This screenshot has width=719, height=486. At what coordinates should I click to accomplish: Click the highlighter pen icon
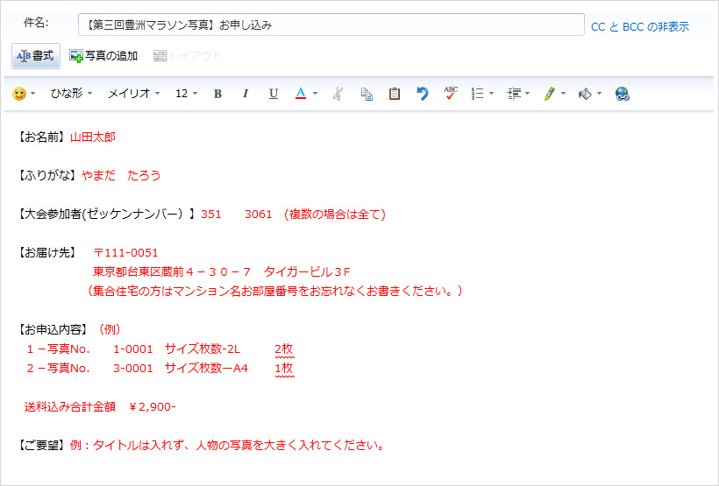click(550, 94)
